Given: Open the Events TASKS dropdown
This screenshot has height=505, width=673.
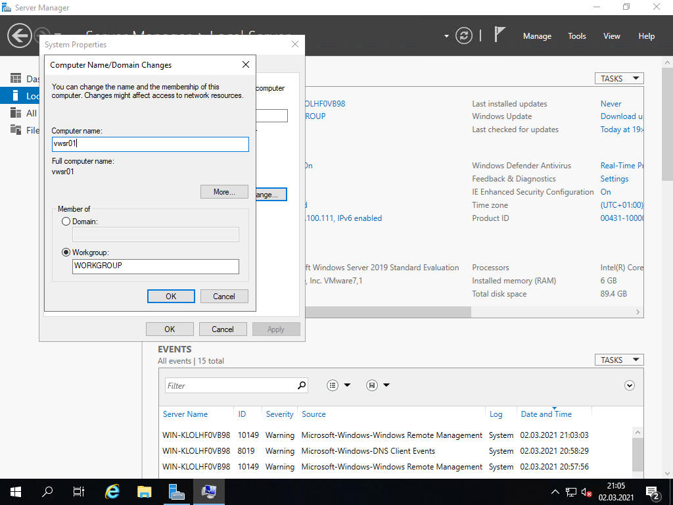Looking at the screenshot, I should 618,360.
